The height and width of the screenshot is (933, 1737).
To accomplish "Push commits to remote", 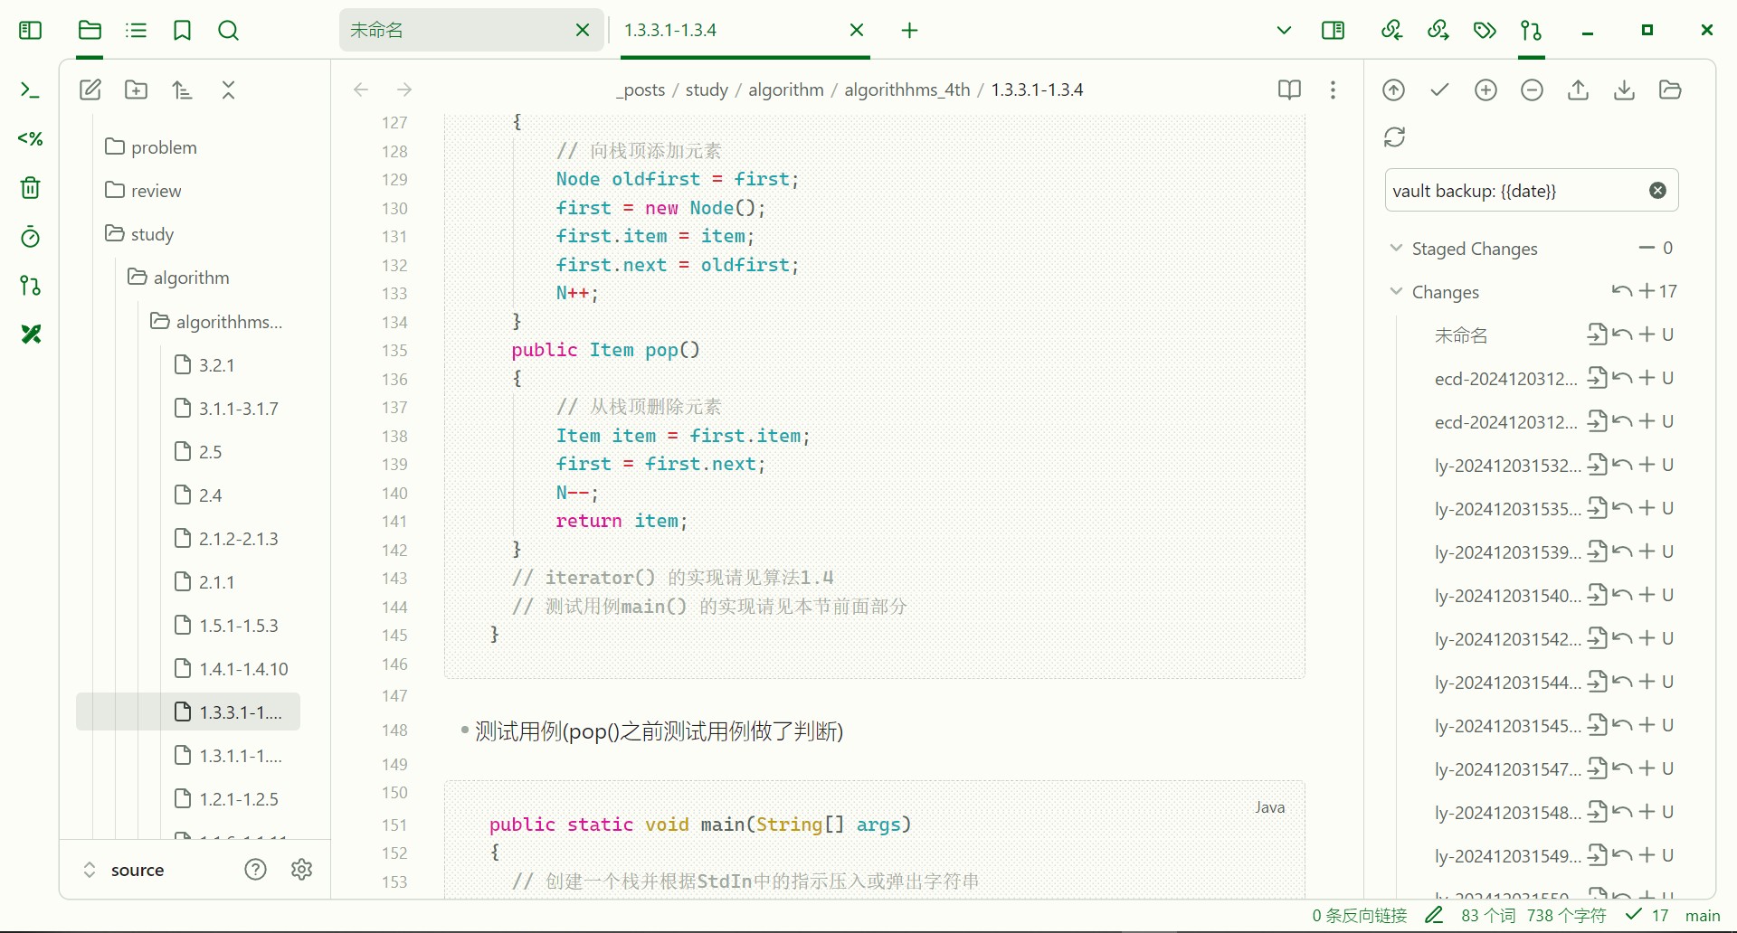I will click(1579, 90).
